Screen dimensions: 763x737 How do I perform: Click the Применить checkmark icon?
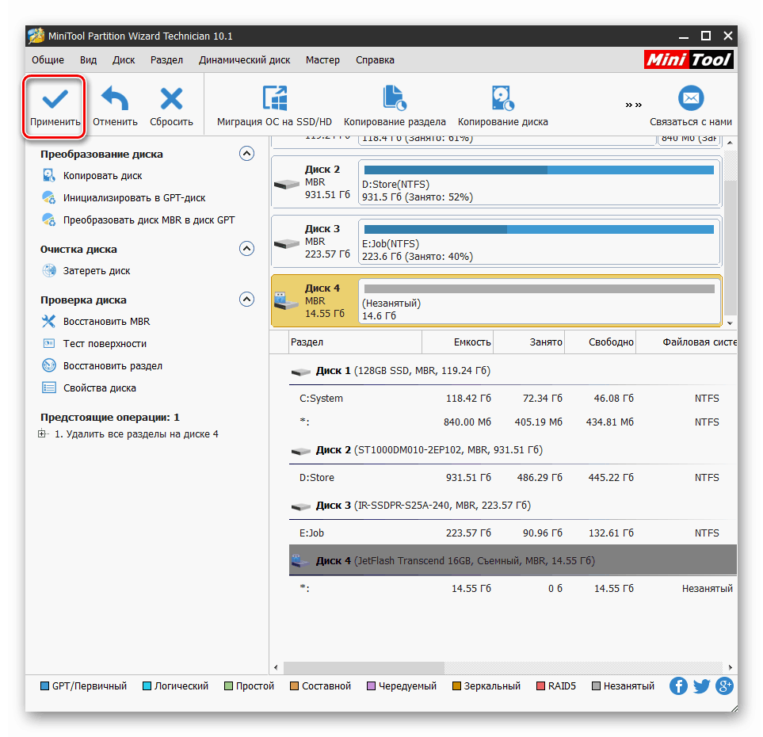pos(55,99)
